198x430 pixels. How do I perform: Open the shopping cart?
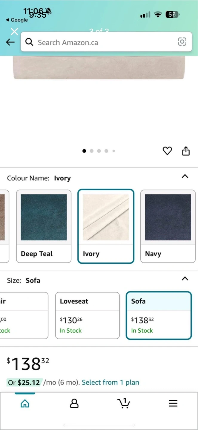point(123,403)
